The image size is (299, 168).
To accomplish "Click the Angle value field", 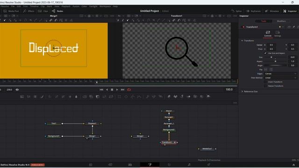I will click(x=292, y=65).
